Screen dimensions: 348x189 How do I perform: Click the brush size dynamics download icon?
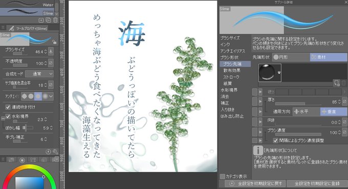coord(51,51)
